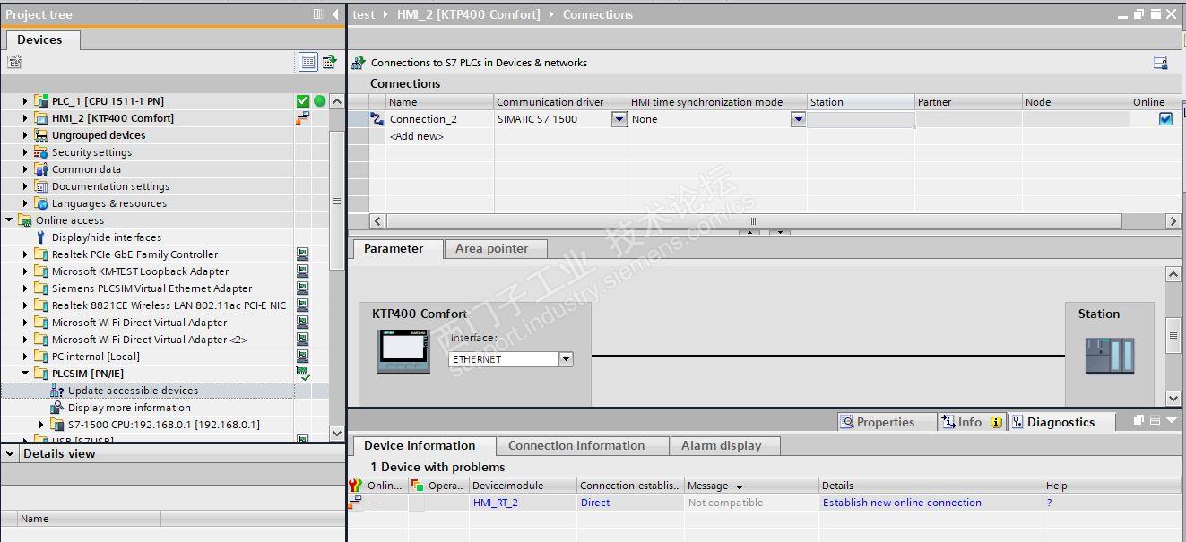The width and height of the screenshot is (1186, 542).
Task: Click the Parameter area vertical scrollbar thumb
Action: tap(1173, 336)
